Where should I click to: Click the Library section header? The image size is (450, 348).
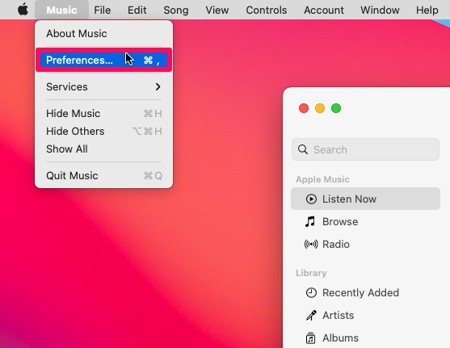point(311,273)
